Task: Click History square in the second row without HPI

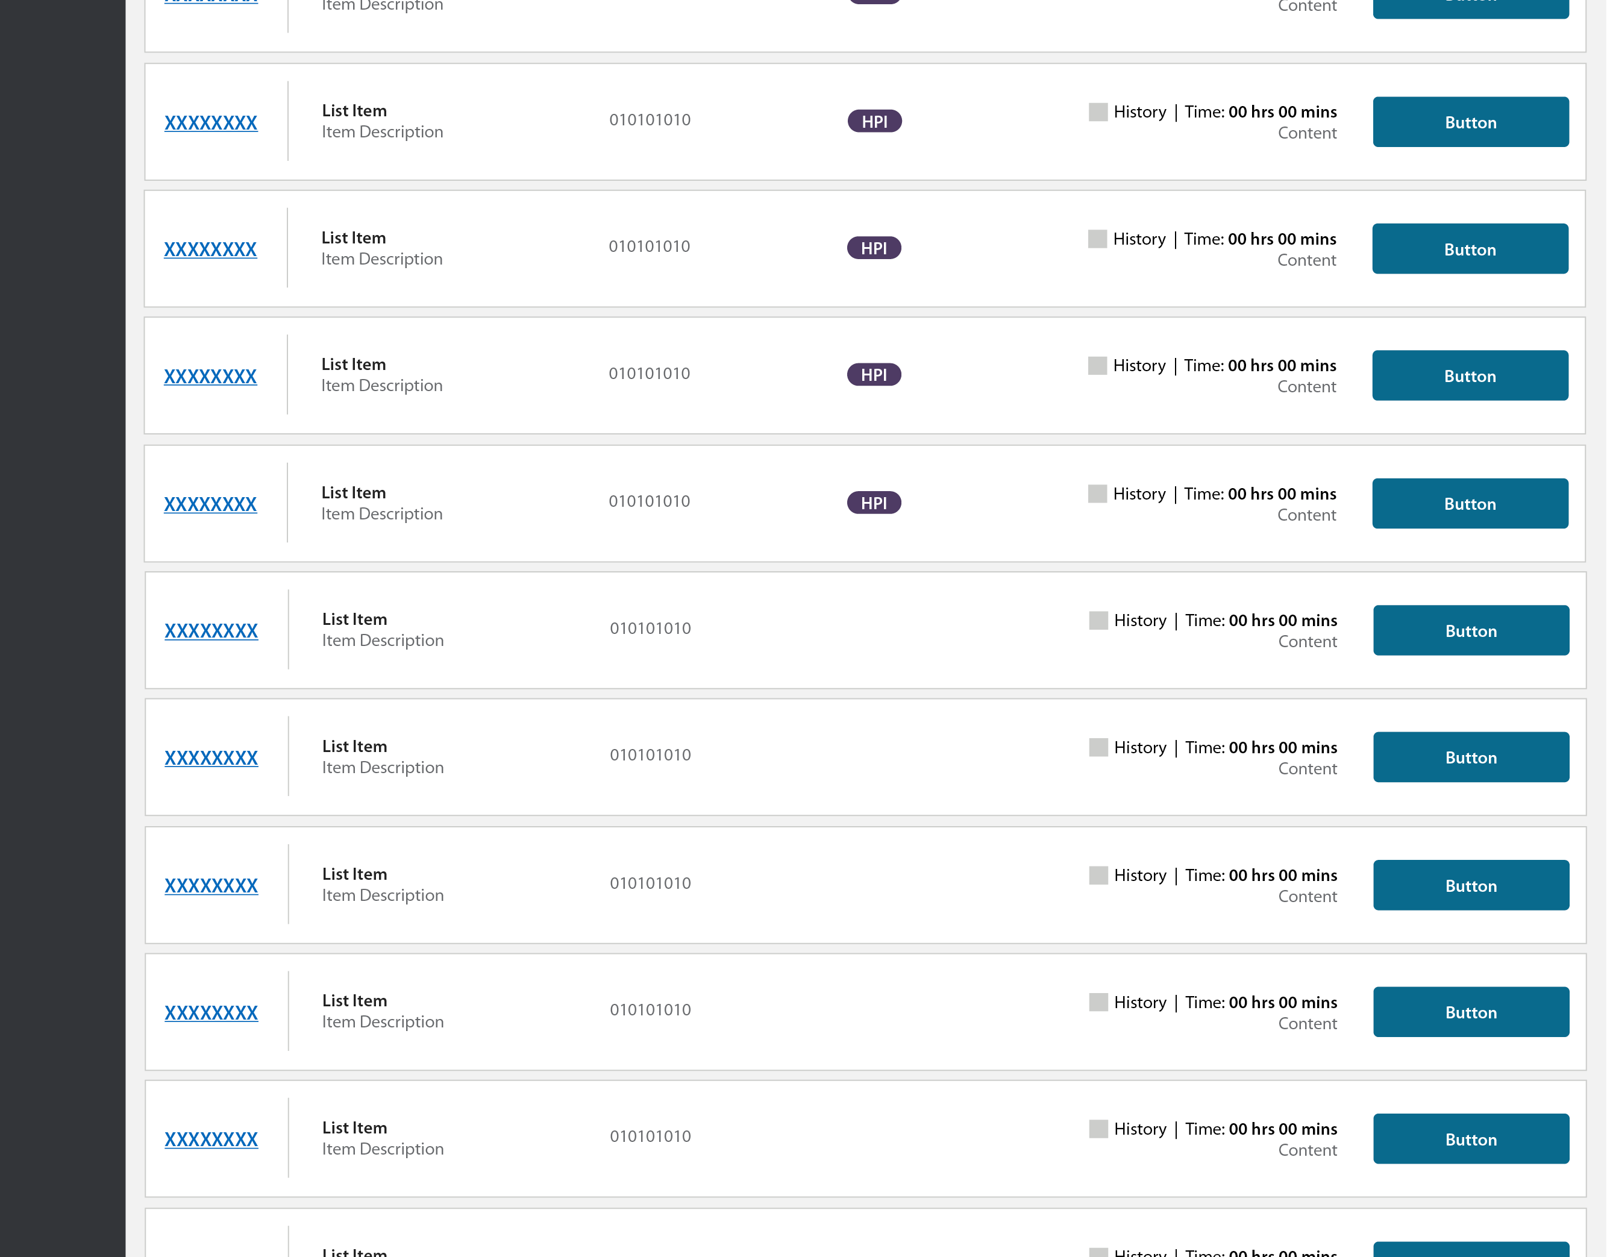Action: pos(1098,748)
